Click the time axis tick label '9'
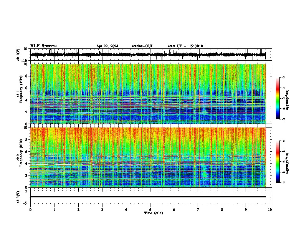Image resolution: width=304 pixels, height=235 pixels. pyautogui.click(x=246, y=210)
